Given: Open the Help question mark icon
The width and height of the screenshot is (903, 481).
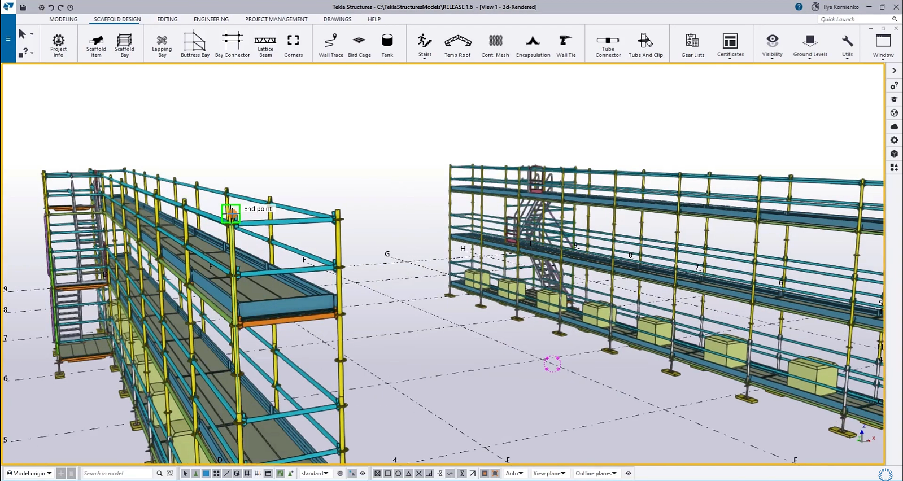Looking at the screenshot, I should (x=799, y=7).
